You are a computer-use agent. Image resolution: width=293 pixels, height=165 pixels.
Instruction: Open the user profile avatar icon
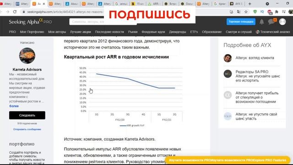282,22
